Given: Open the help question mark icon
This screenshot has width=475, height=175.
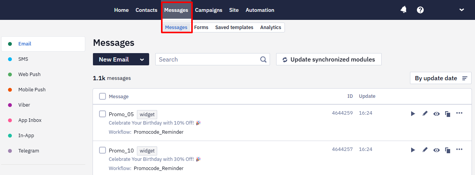Looking at the screenshot, I should (420, 10).
